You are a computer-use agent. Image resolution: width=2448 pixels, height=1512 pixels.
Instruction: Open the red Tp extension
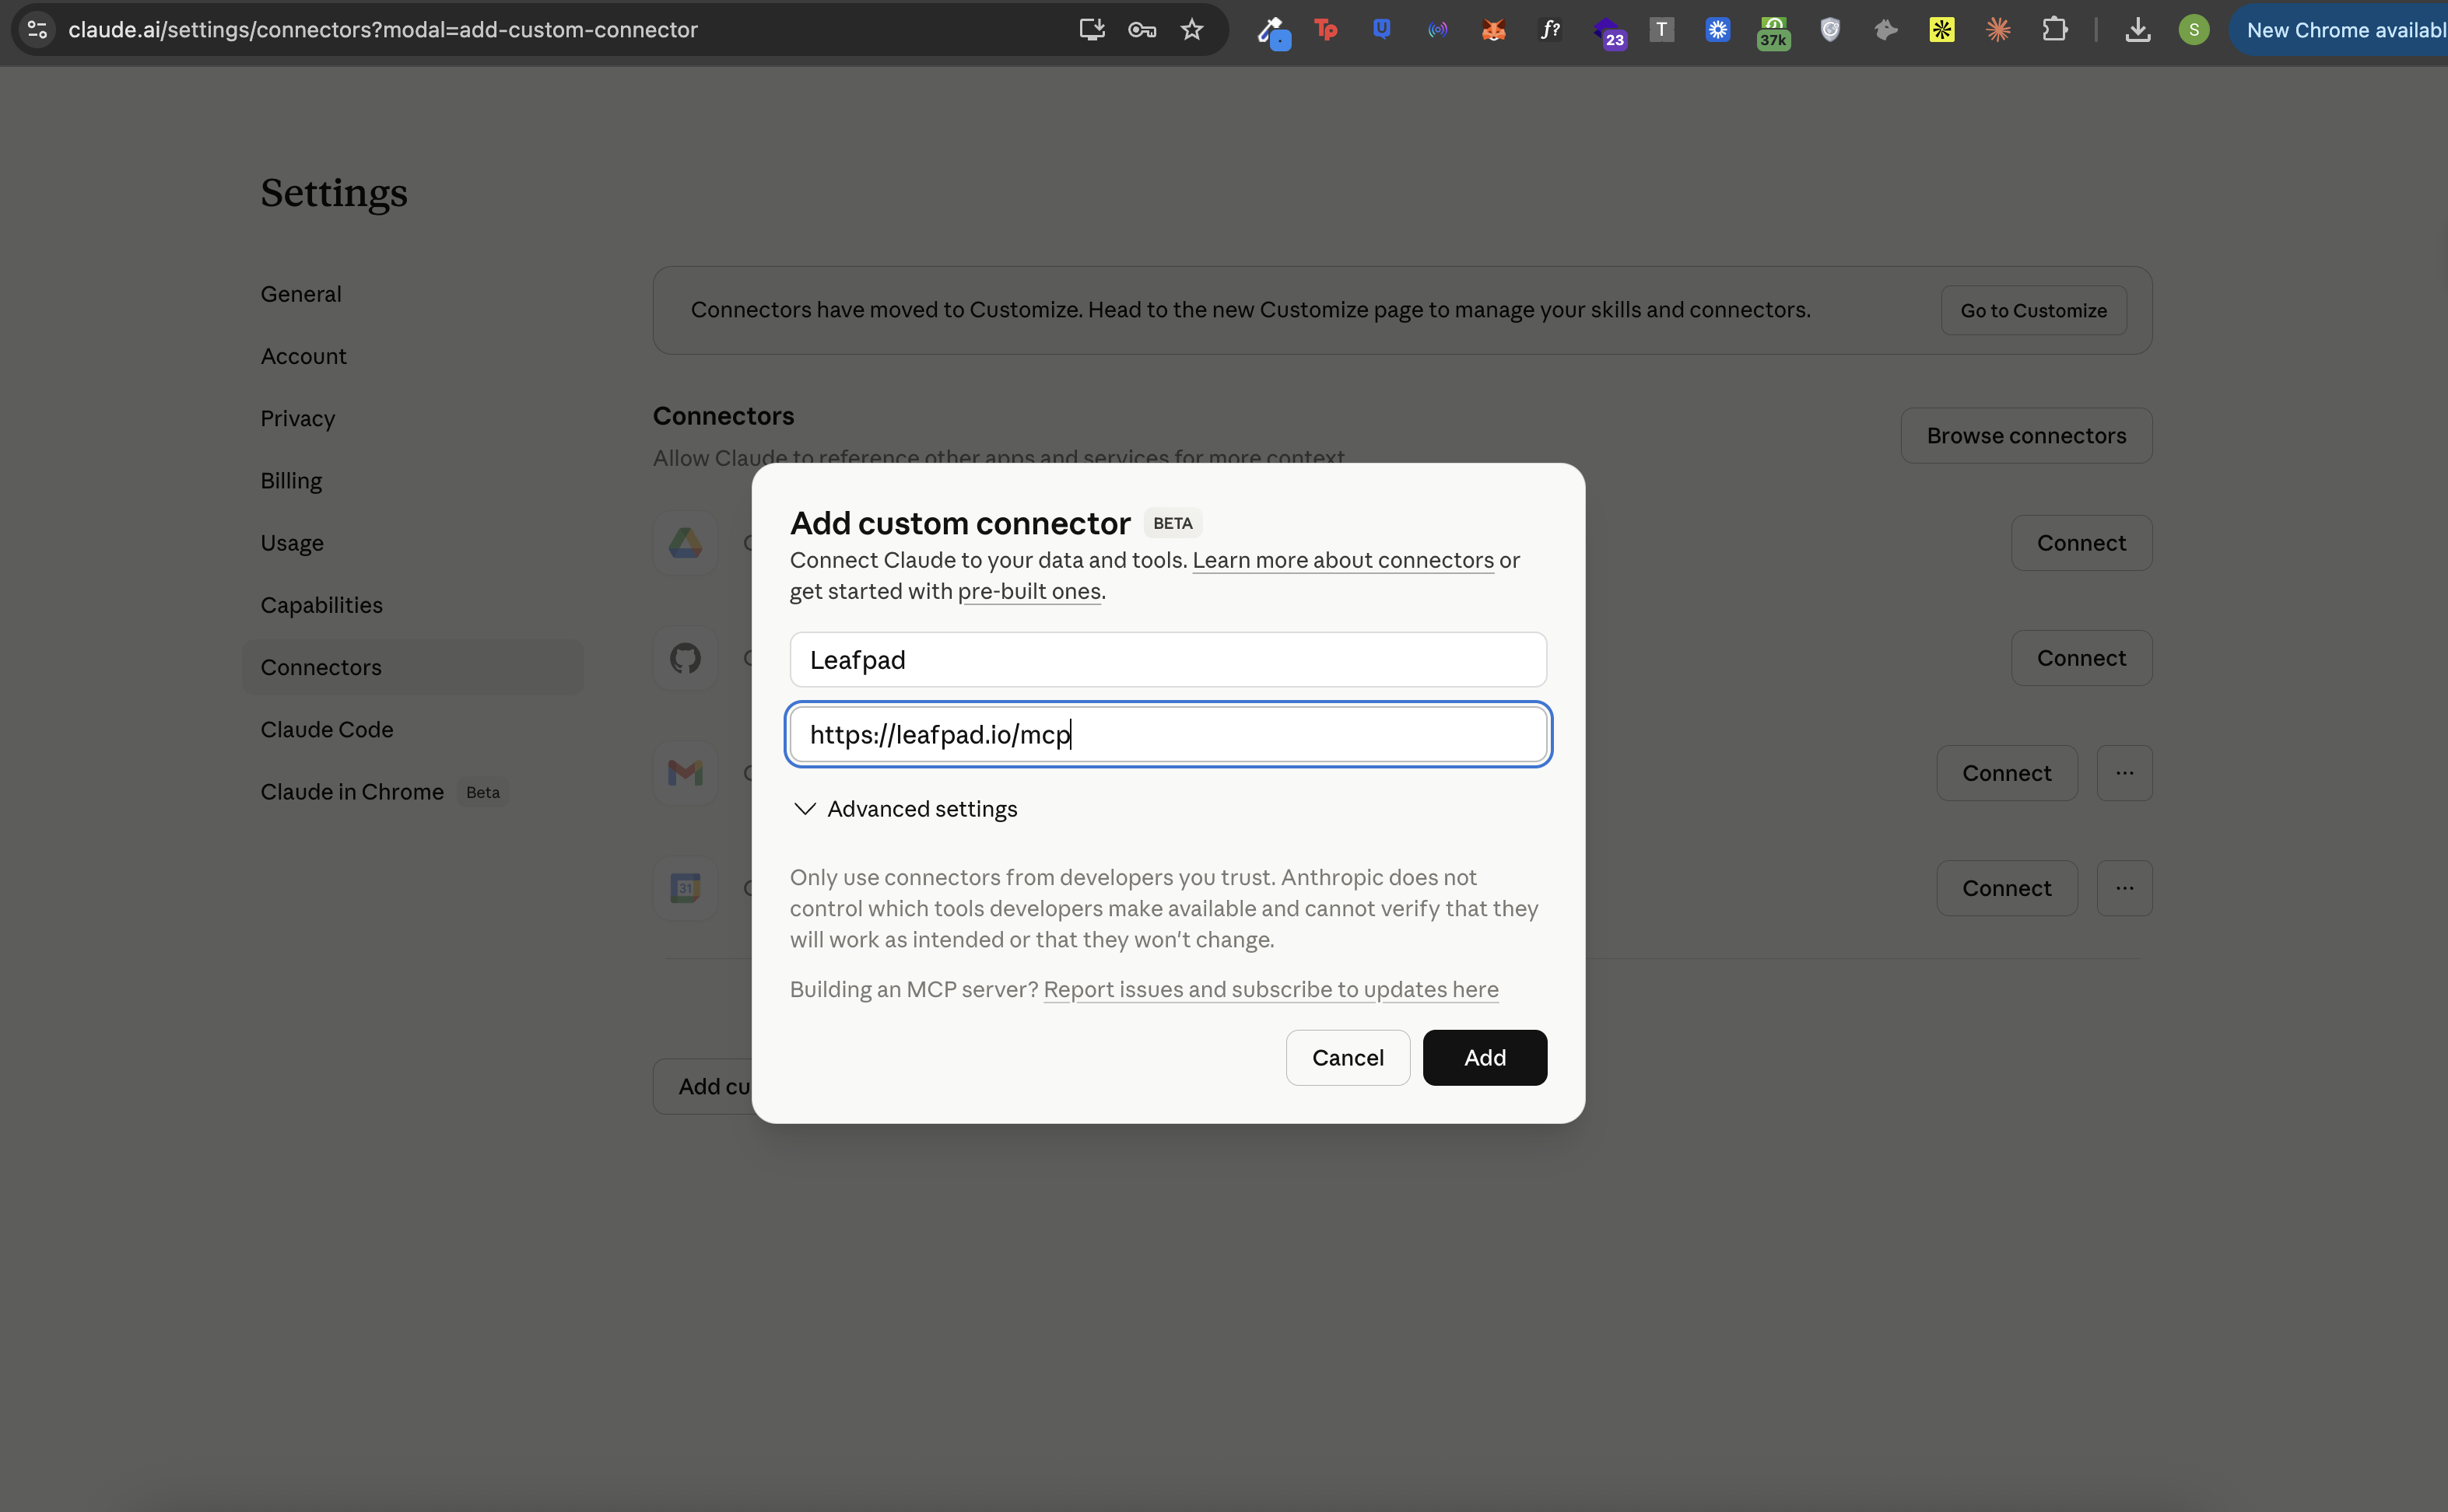point(1325,29)
